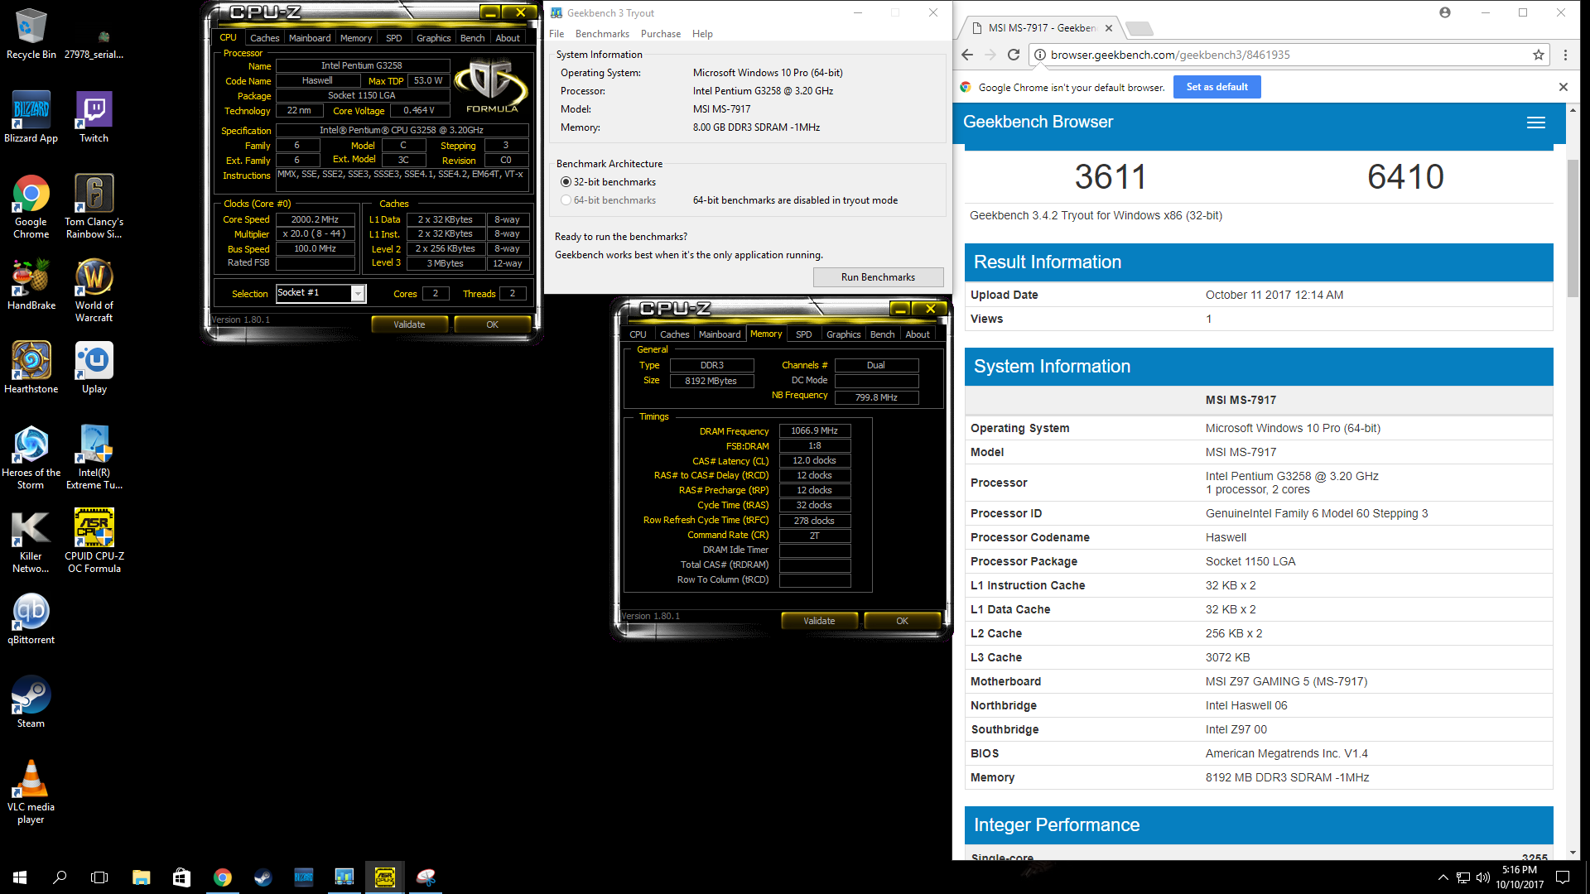Open Geekbench Purchase menu
Screen dimensions: 1590x894
pos(660,34)
